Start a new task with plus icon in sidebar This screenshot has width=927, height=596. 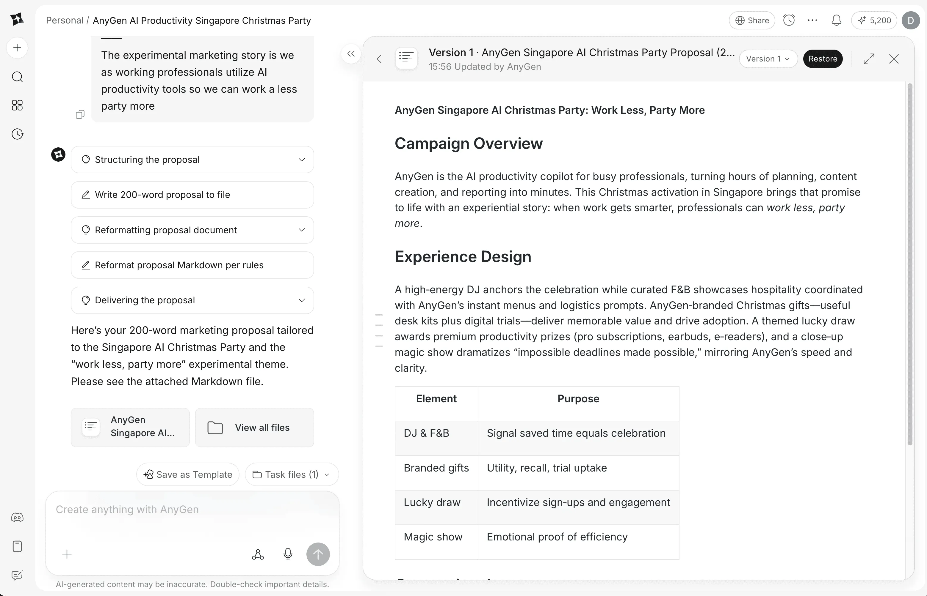tap(17, 48)
